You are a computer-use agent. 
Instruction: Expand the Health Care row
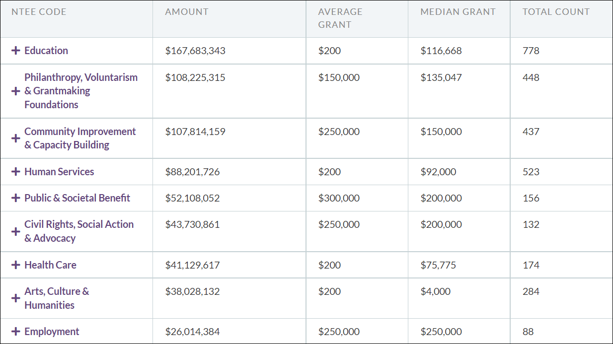pyautogui.click(x=16, y=265)
